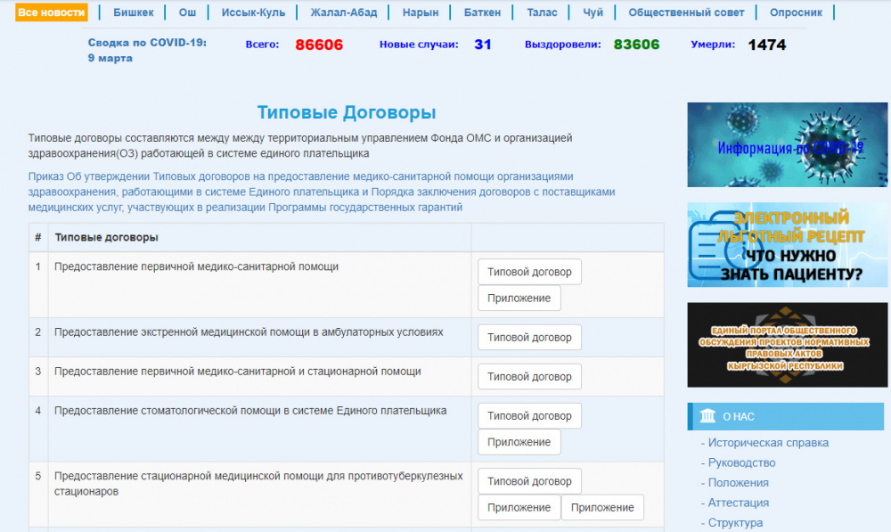Open Типовой договор for dental care row

(x=529, y=416)
